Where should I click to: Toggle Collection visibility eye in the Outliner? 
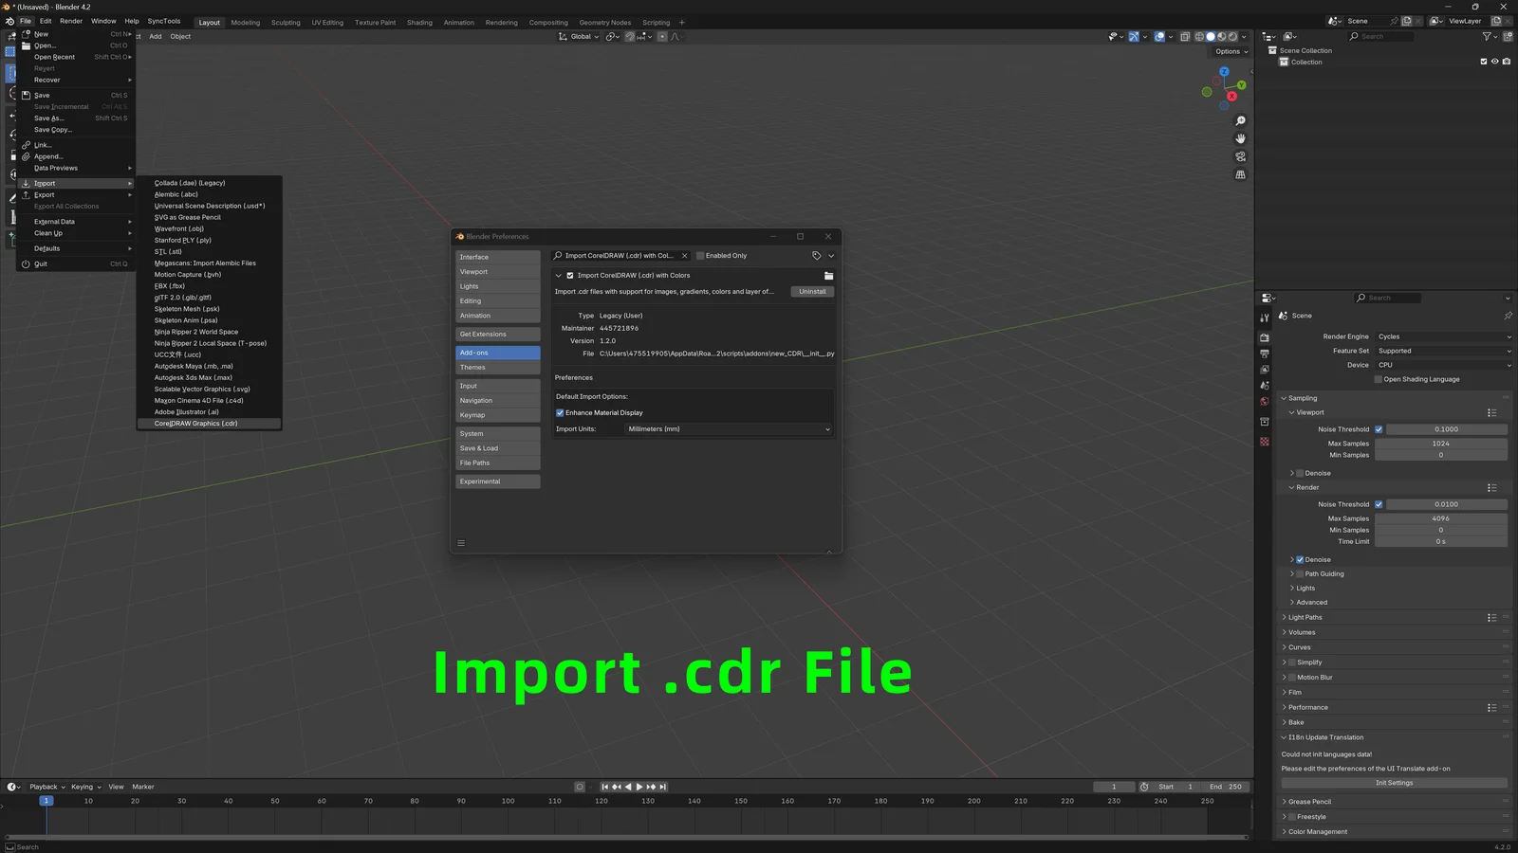coord(1495,62)
